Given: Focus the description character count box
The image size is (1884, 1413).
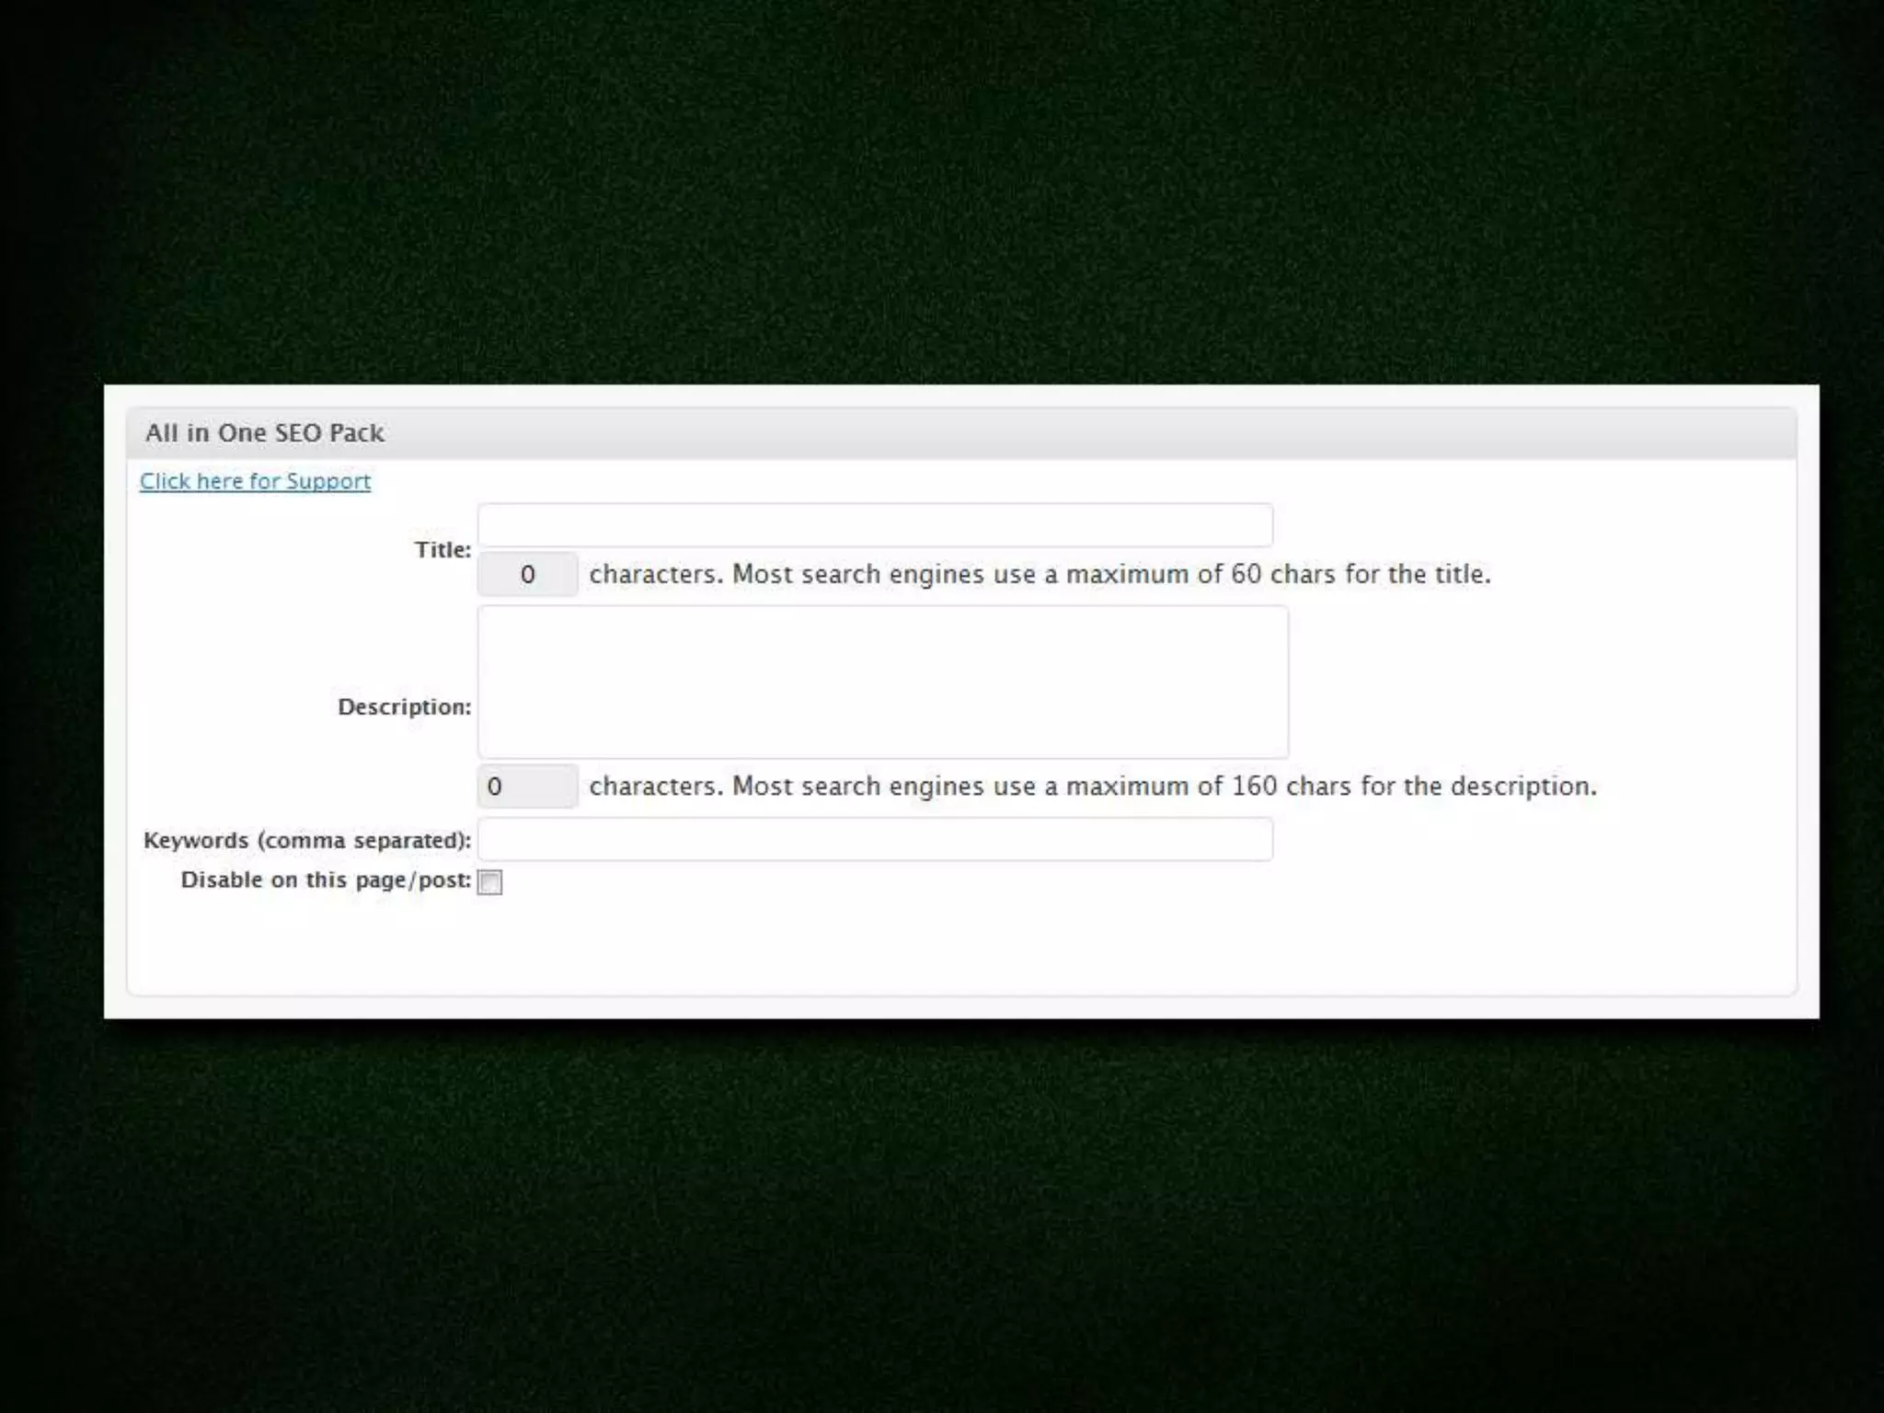Looking at the screenshot, I should tap(527, 787).
